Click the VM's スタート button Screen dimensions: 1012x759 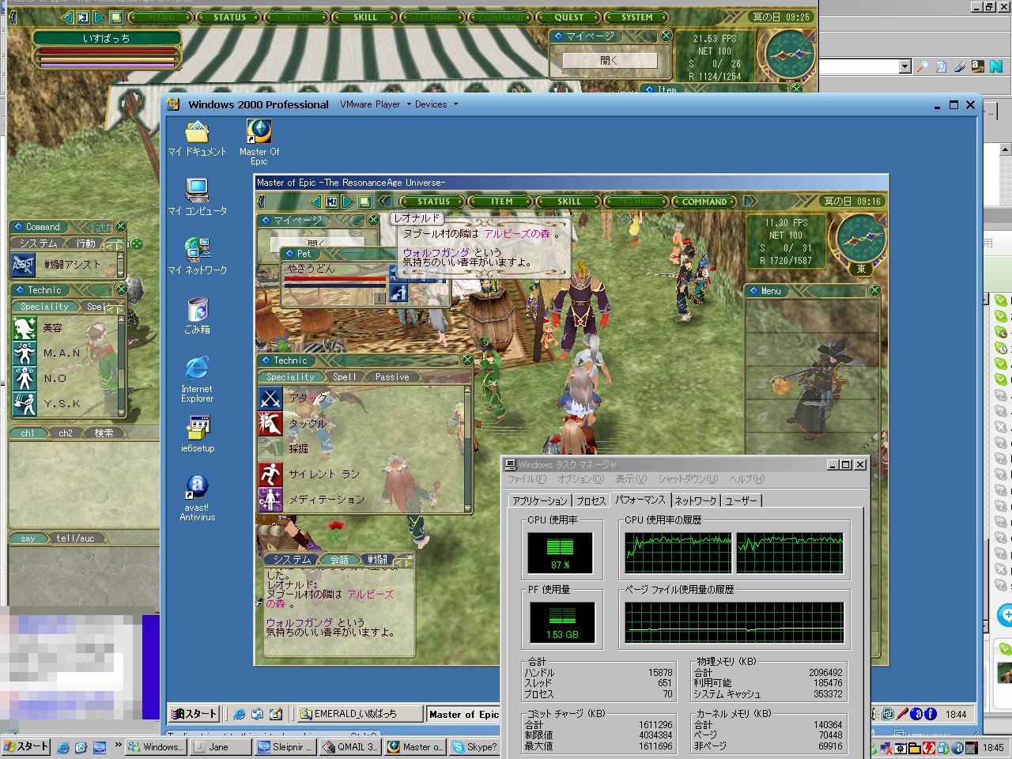coord(194,714)
